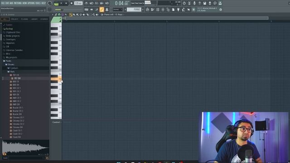Open the Control event lane selector
The height and width of the screenshot is (163, 290).
click(x=56, y=122)
